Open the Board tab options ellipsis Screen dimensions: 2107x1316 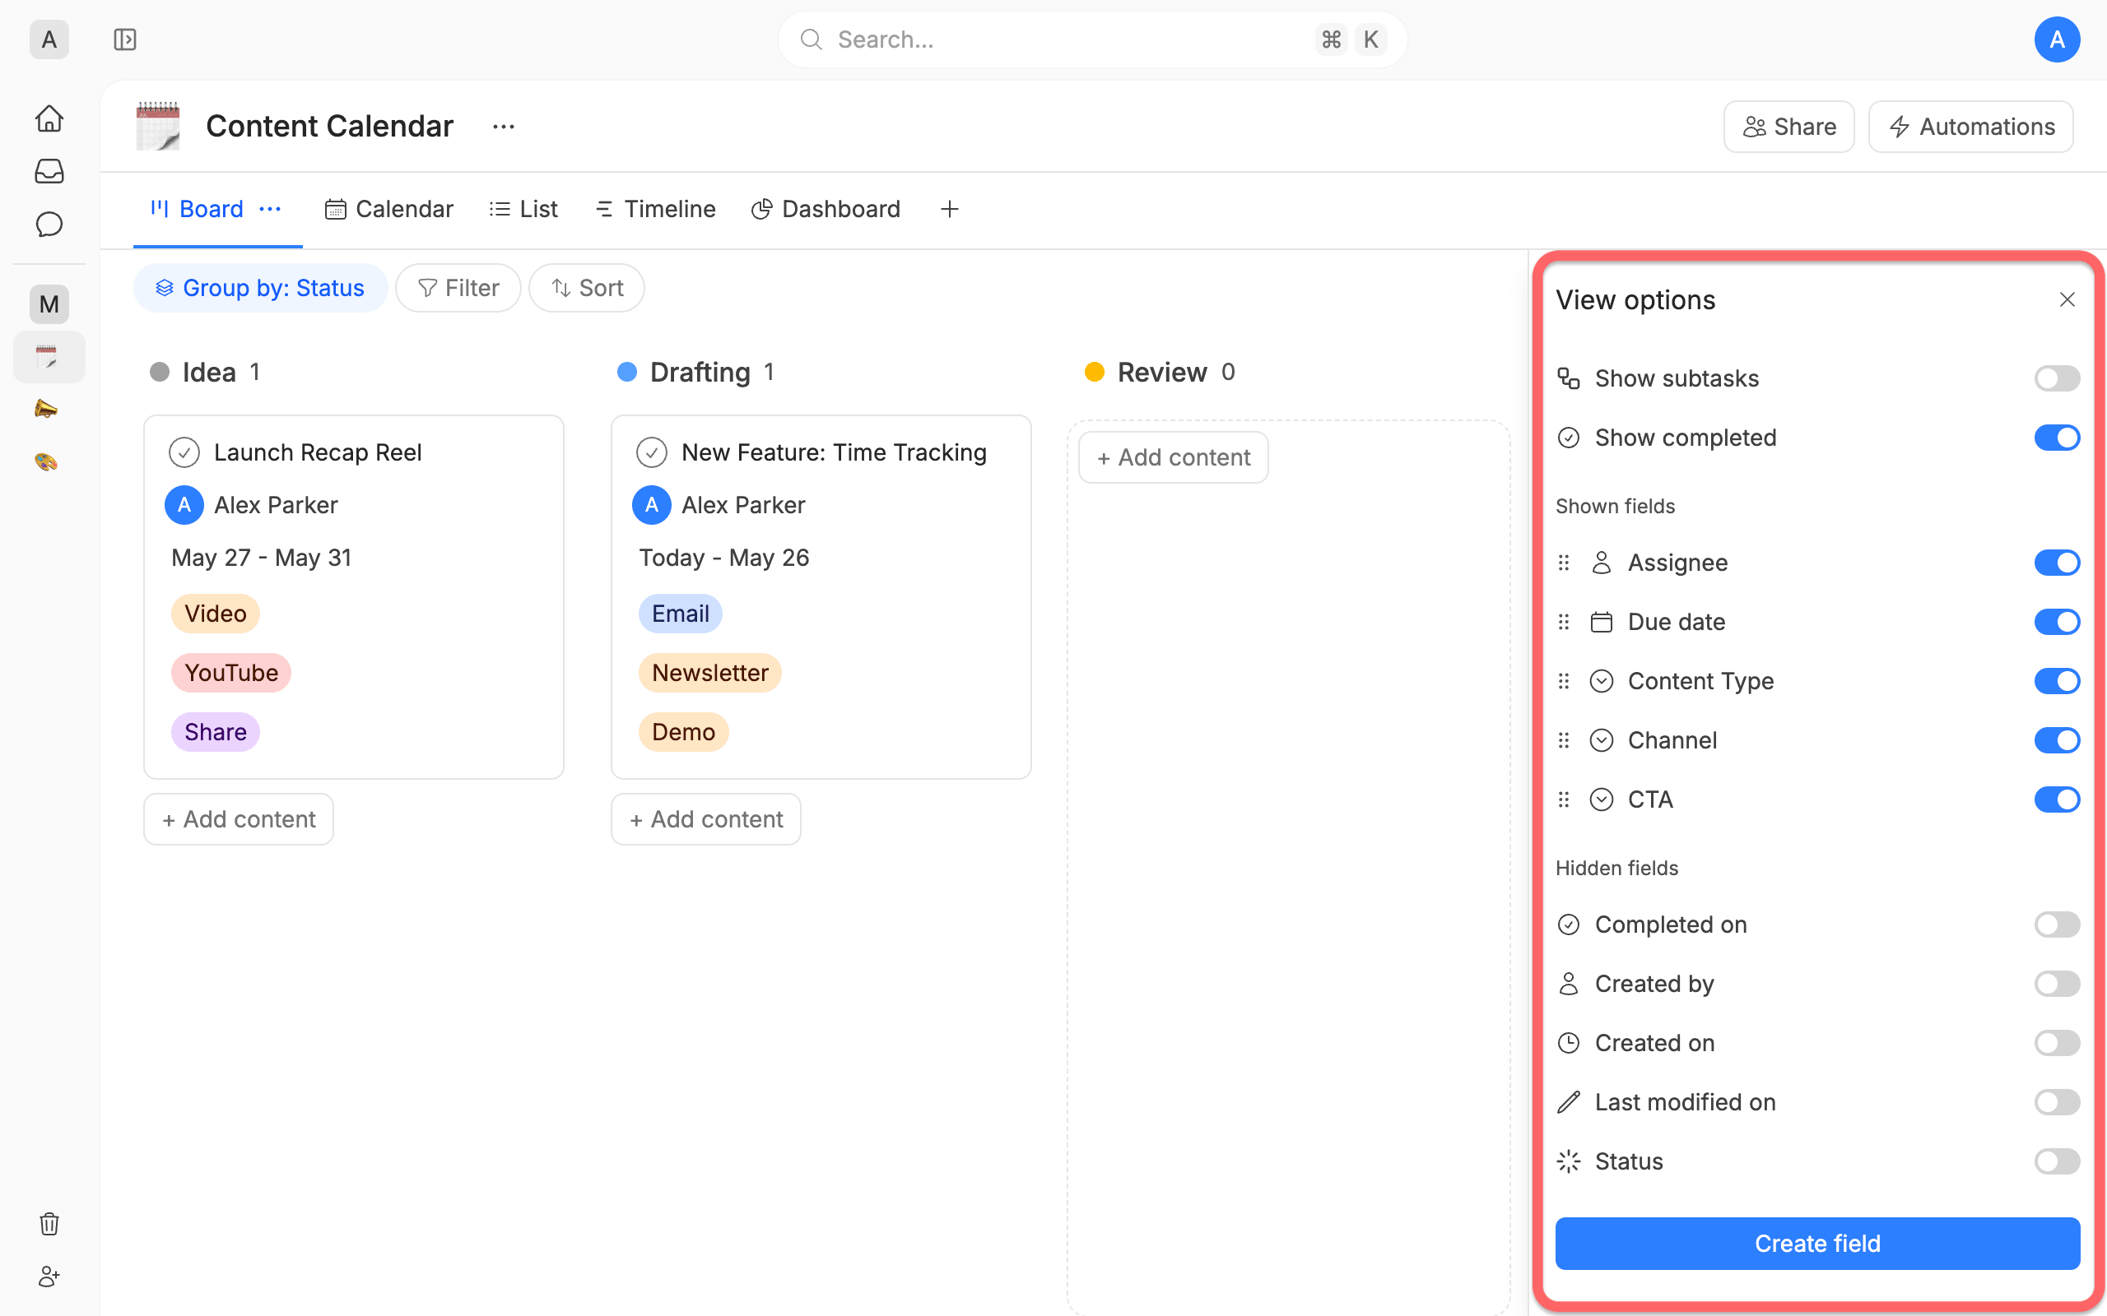click(270, 209)
